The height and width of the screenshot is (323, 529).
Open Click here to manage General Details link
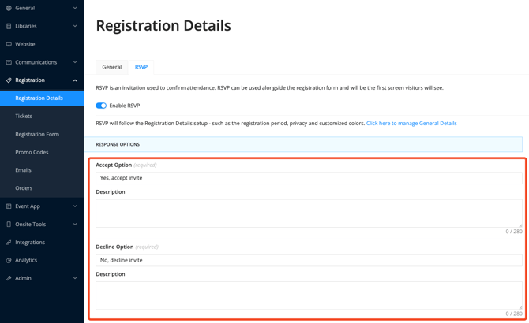coord(411,123)
